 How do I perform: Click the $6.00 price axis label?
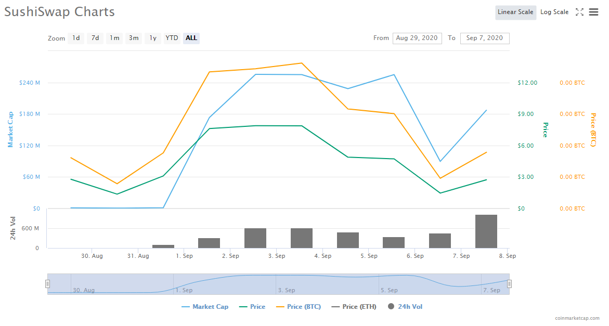point(526,146)
